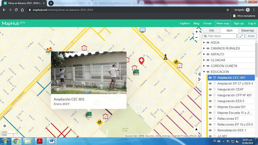Image resolution: width=258 pixels, height=145 pixels.
Task: Open the Explore page
Action: coord(185,23)
